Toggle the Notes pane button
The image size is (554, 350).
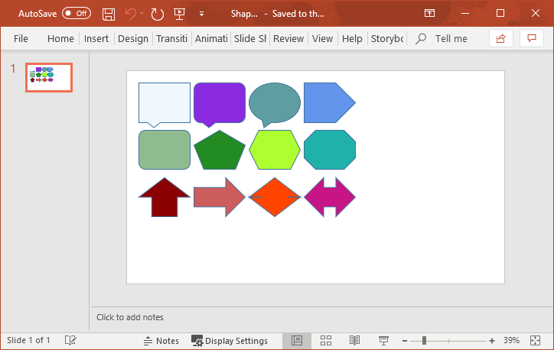point(161,341)
